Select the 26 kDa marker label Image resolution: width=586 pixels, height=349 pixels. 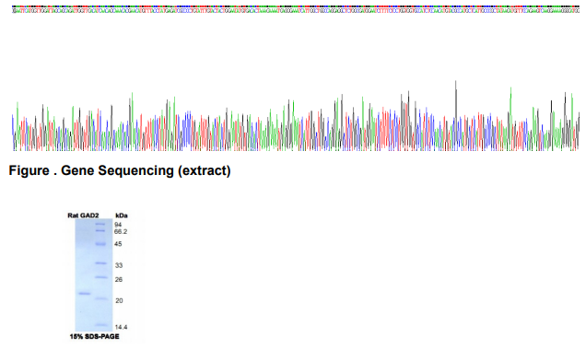(119, 280)
